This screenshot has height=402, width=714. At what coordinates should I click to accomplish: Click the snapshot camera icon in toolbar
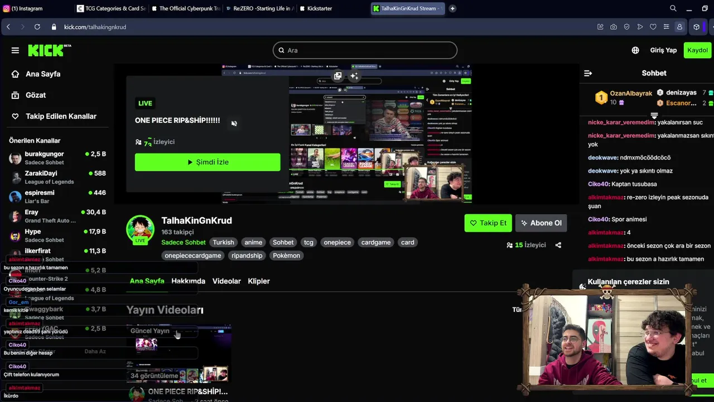point(614,27)
